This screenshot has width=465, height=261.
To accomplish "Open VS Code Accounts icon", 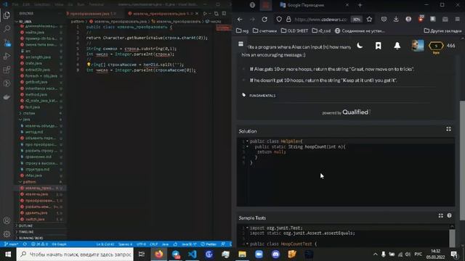I will click(x=7, y=220).
